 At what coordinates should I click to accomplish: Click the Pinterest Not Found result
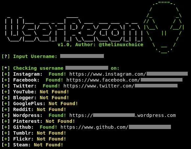coord(60,121)
